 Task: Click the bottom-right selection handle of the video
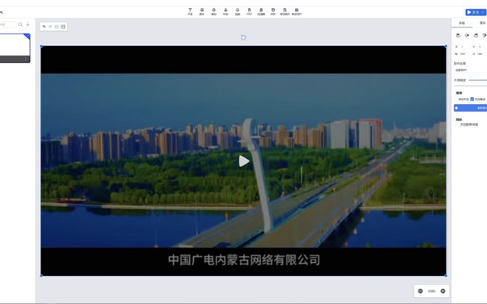coord(446,275)
